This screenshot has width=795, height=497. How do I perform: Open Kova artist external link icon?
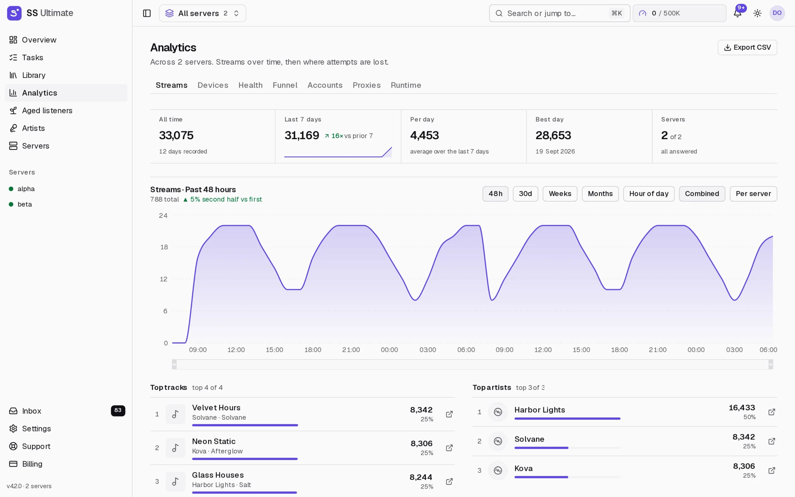pos(772,470)
